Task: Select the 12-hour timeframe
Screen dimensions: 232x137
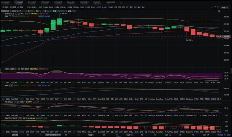Action: (111, 7)
